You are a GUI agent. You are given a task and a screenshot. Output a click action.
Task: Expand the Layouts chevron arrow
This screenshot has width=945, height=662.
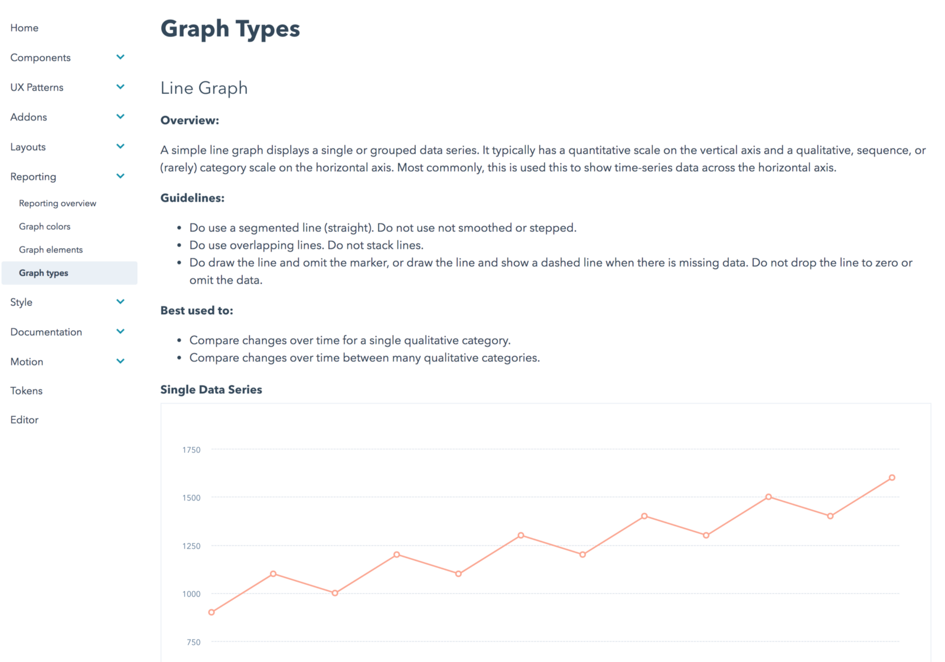click(120, 146)
